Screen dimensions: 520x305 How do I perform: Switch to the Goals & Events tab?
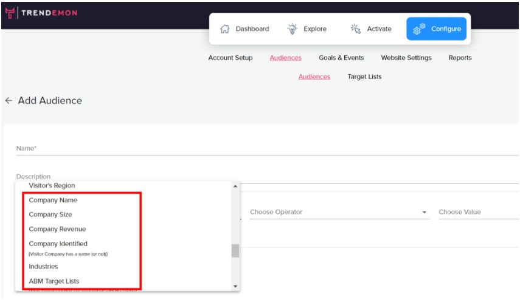pyautogui.click(x=341, y=58)
